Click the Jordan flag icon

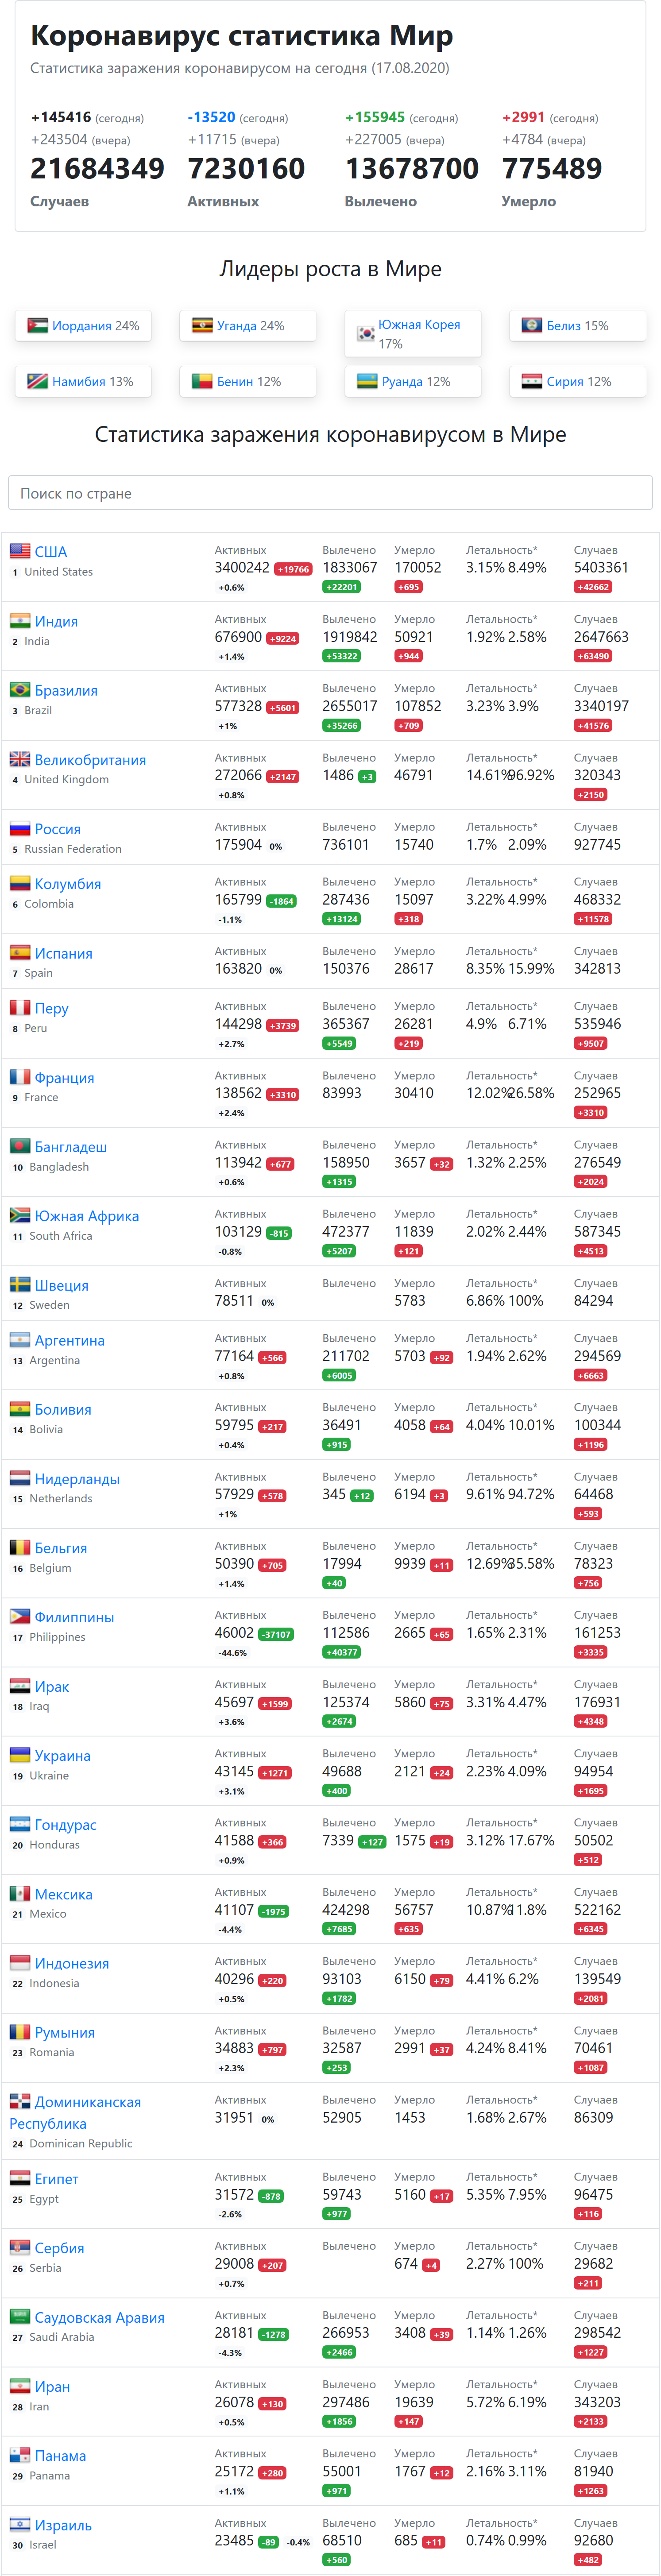[38, 326]
